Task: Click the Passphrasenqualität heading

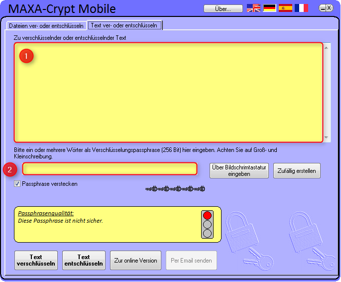Action: [46, 213]
